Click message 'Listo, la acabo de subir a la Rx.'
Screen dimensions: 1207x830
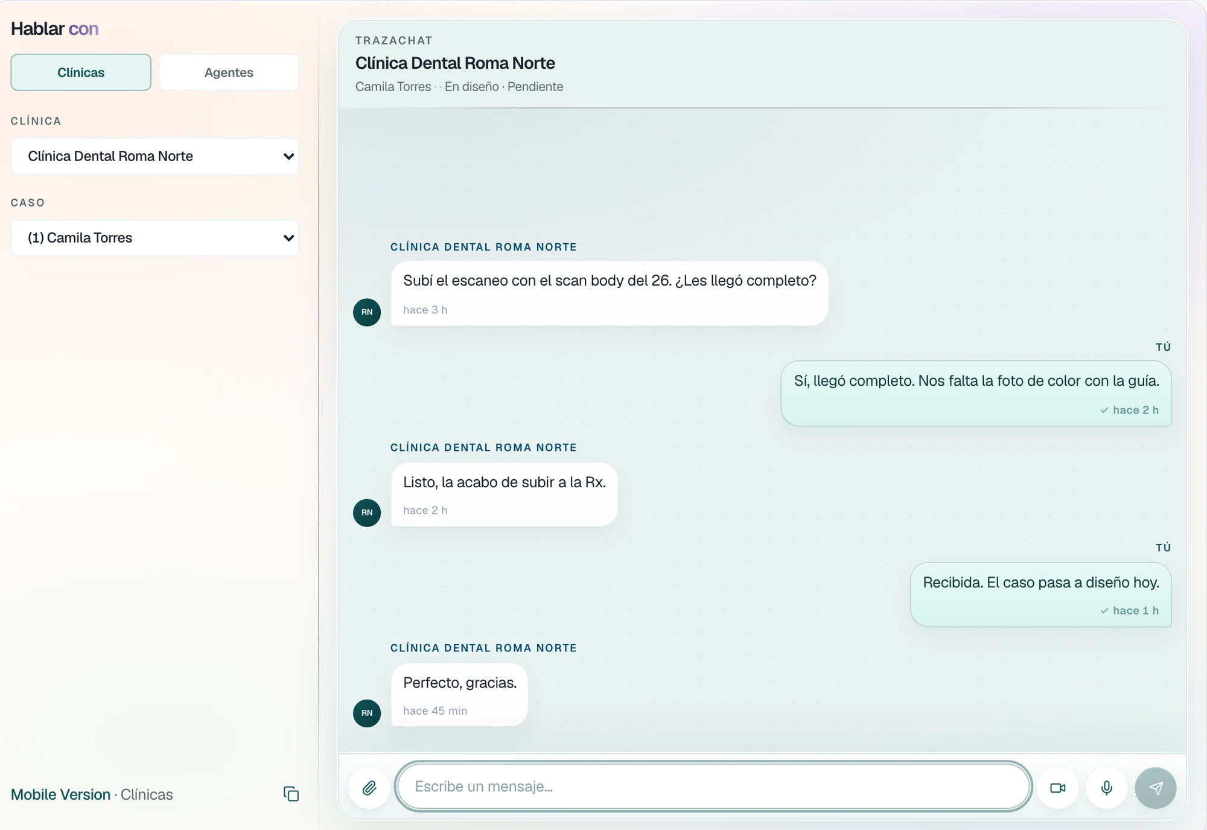click(504, 494)
